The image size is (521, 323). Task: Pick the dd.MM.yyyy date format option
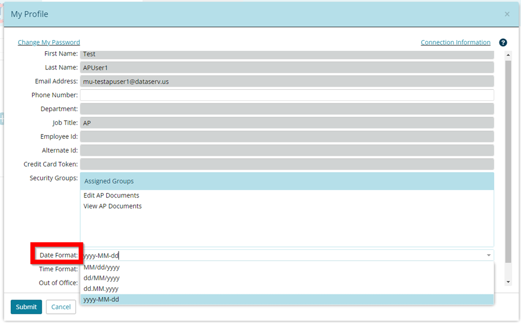point(101,289)
